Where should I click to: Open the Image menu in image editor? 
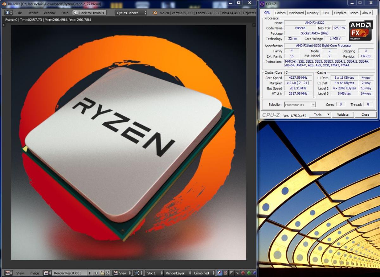34,273
